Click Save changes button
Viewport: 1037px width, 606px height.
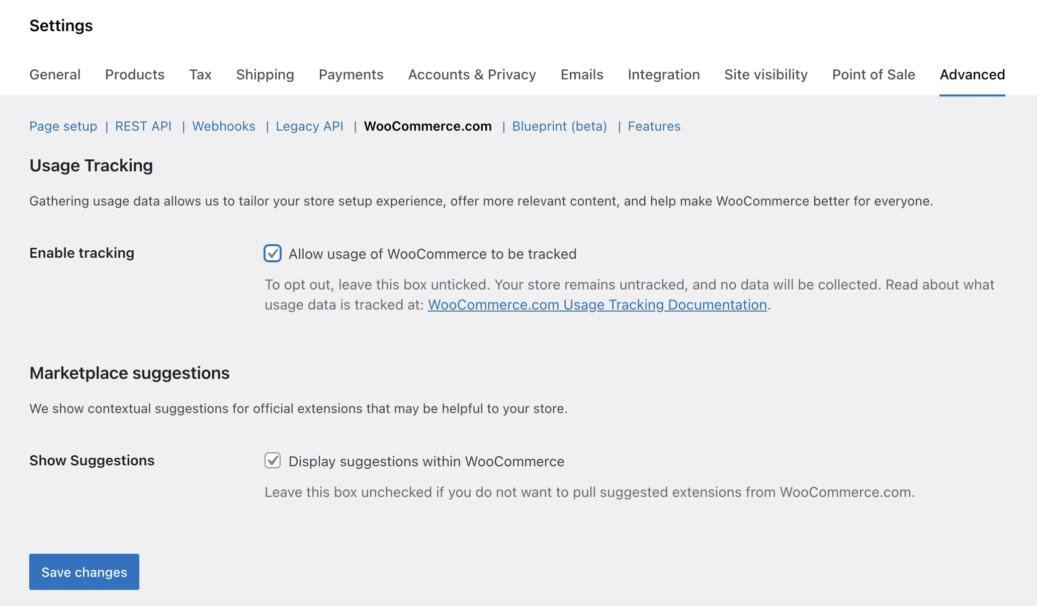84,572
